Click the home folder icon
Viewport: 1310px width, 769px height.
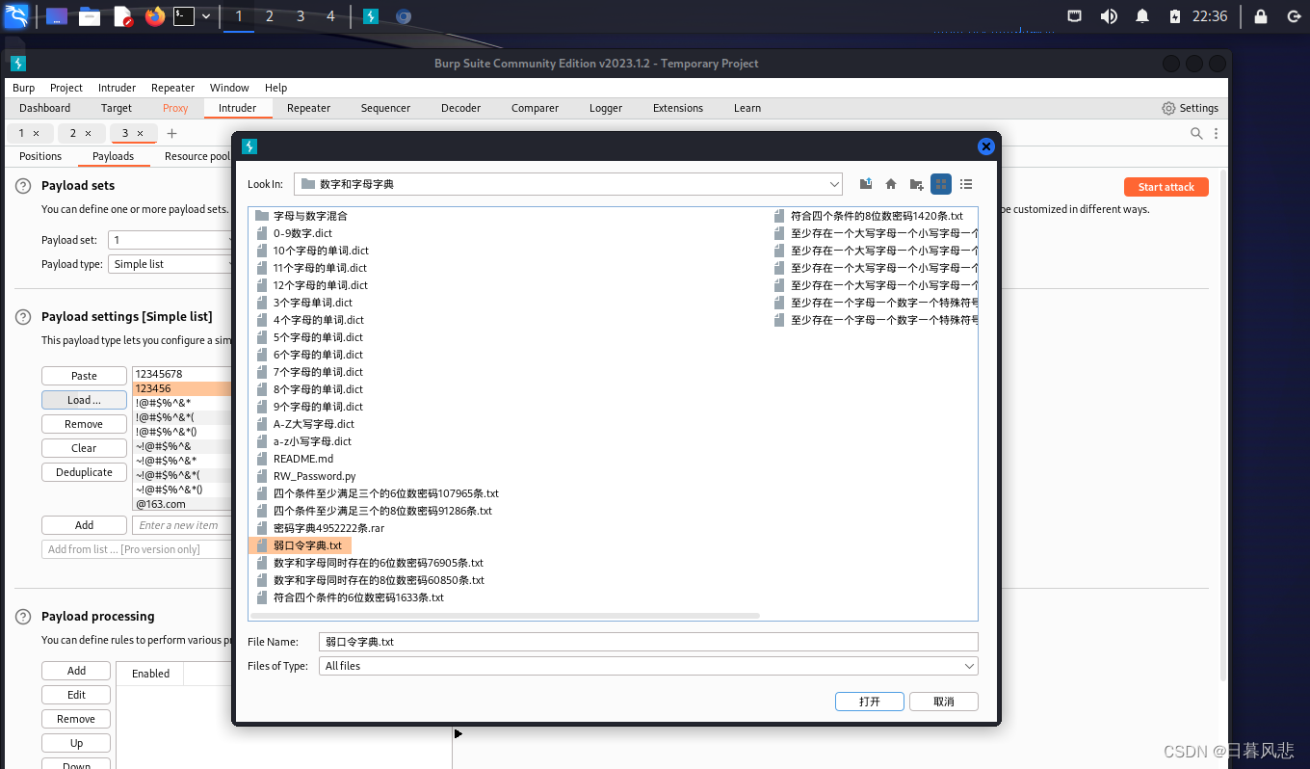tap(890, 184)
